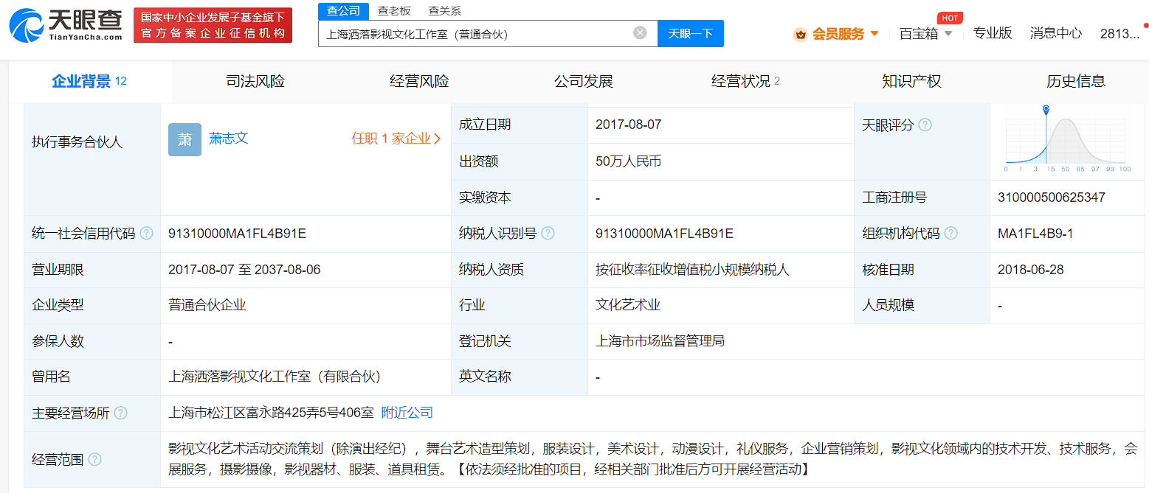Select the 行业 value 文化艺术业
The image size is (1149, 493).
[x=628, y=305]
